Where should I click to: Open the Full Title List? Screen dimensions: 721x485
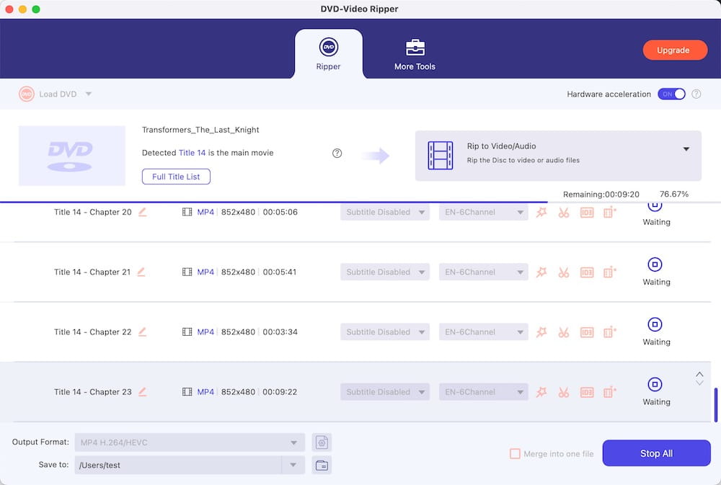(x=176, y=177)
